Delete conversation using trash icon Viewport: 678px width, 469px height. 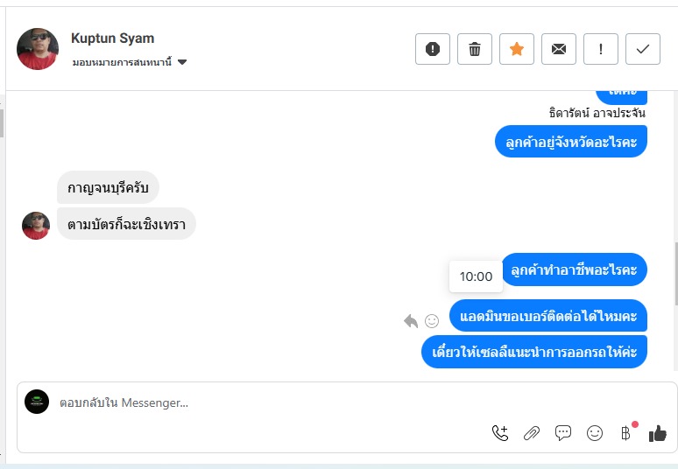(x=475, y=49)
